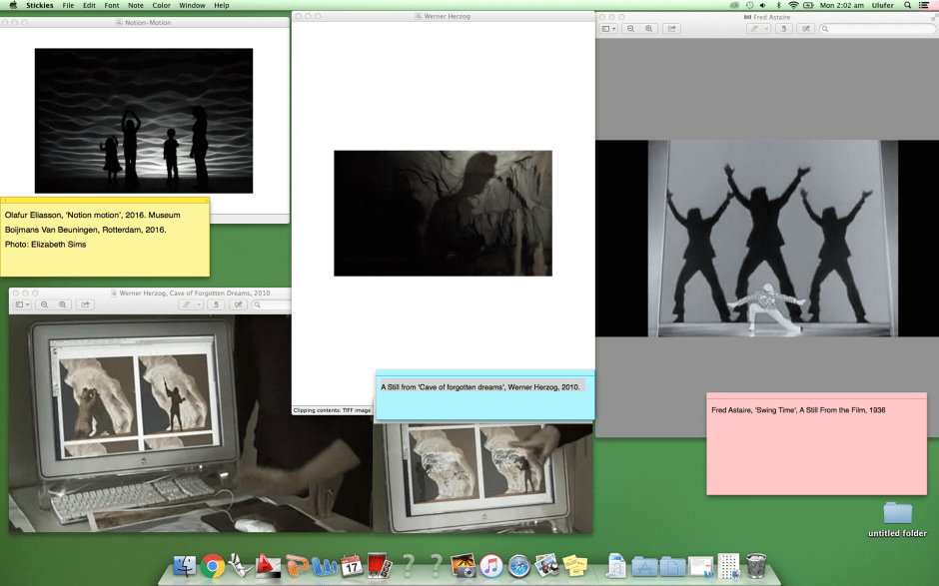Open the Wi-Fi status menu
This screenshot has width=939, height=586.
coord(793,6)
